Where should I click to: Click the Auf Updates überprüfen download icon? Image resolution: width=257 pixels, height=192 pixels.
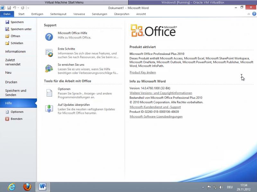click(49, 108)
